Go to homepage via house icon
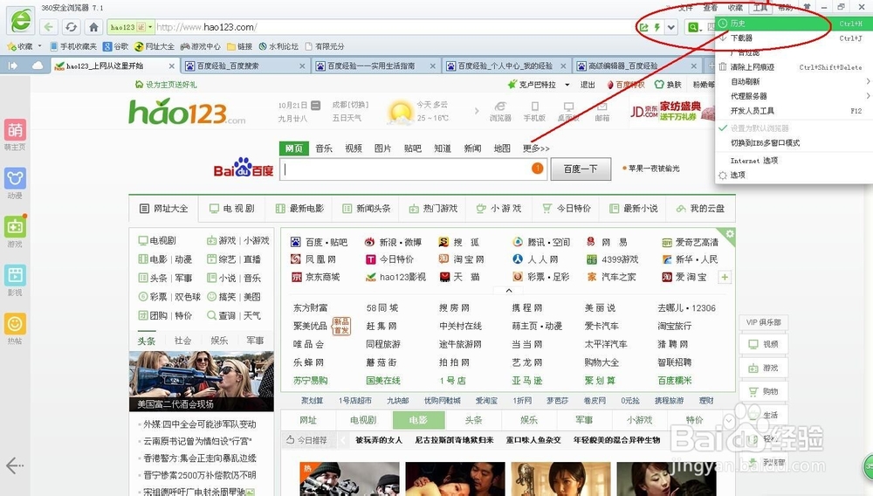This screenshot has height=496, width=873. point(93,27)
